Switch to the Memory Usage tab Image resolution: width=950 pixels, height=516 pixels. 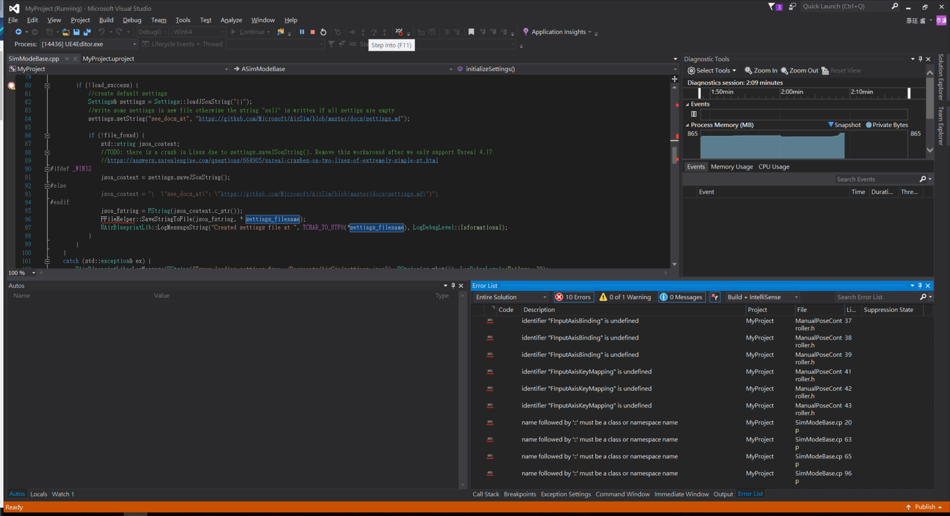732,167
